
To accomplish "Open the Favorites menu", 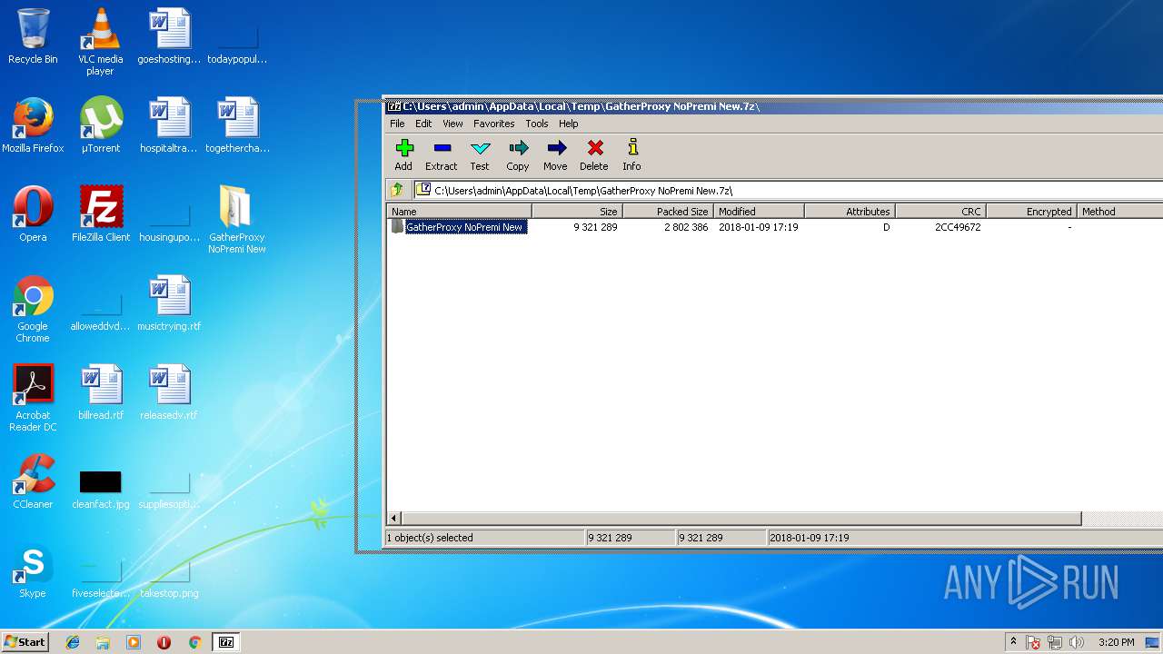I will (493, 124).
